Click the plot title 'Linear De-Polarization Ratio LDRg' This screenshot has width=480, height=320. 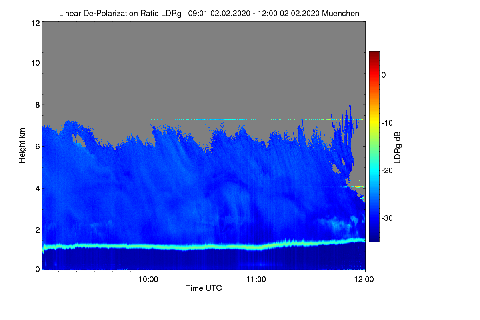point(120,13)
